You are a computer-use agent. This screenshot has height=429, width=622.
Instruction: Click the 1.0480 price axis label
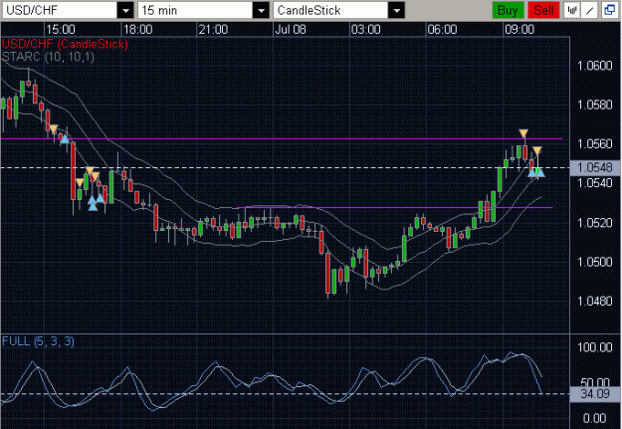(594, 302)
